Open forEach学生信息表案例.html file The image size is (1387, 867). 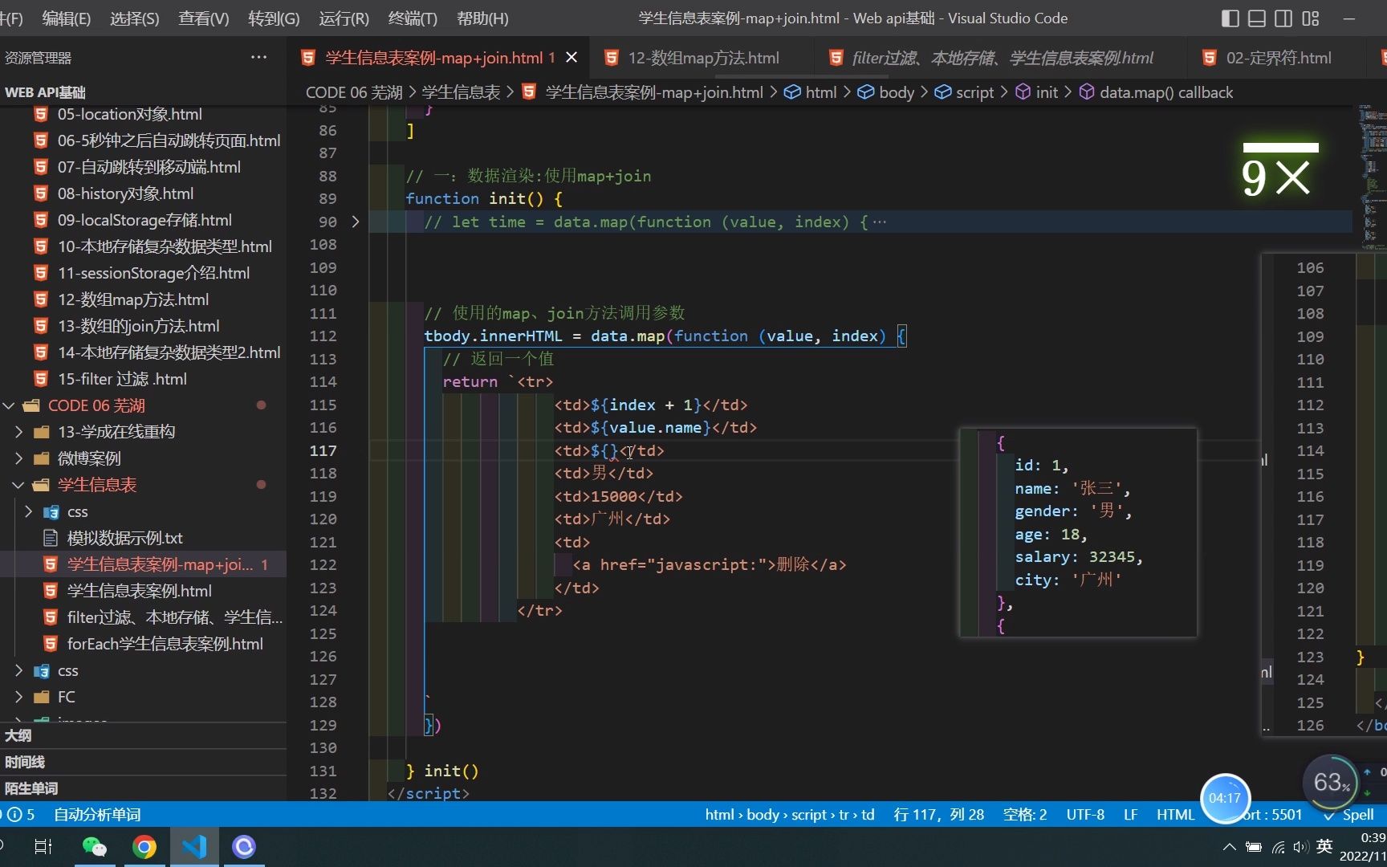(x=165, y=644)
